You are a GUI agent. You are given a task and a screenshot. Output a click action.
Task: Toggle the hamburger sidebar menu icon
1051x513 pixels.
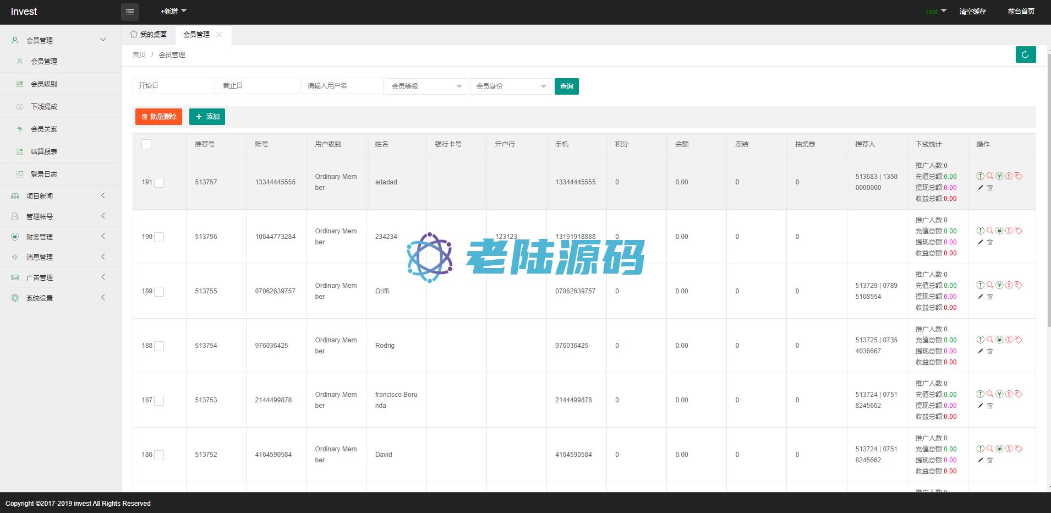(130, 12)
